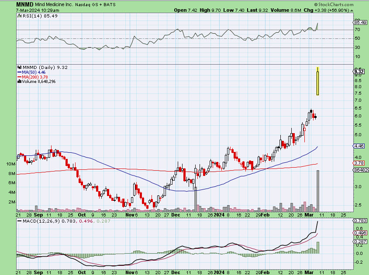Click the Oct label on the bottom MACD date axis

pos(82,272)
